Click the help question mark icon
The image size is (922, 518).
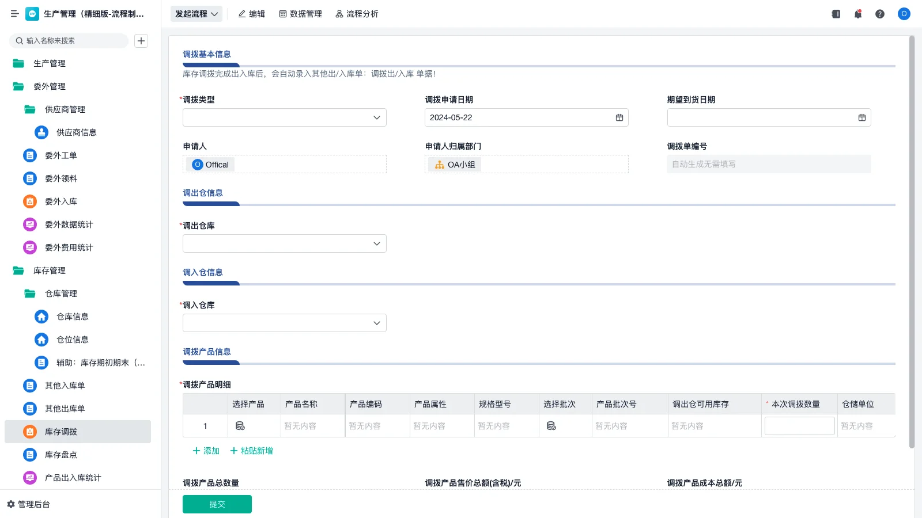[x=880, y=14]
